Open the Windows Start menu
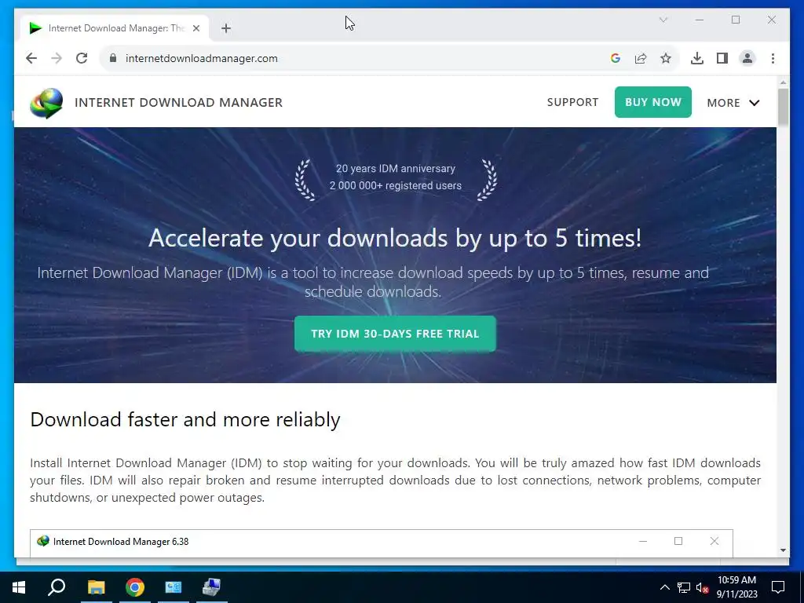 tap(19, 587)
